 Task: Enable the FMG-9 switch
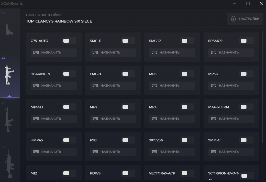pos(128,74)
